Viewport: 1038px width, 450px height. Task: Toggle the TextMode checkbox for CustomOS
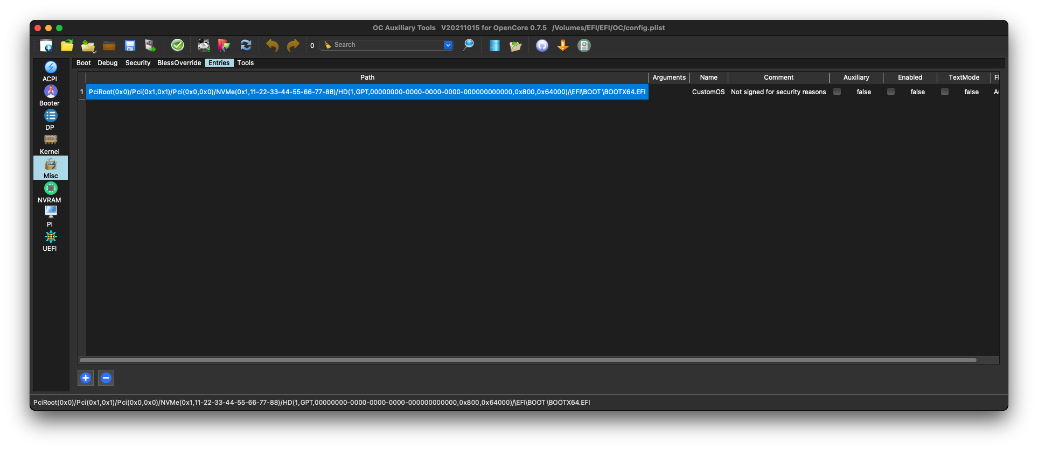pyautogui.click(x=945, y=92)
